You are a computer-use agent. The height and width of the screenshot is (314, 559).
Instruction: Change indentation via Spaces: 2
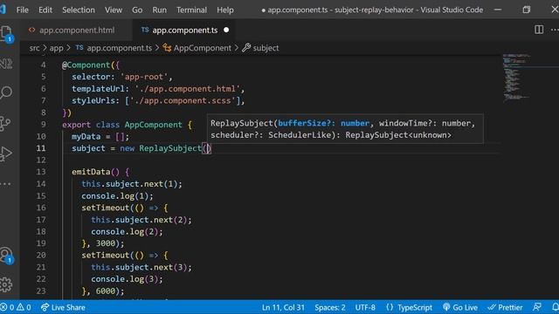coord(330,307)
